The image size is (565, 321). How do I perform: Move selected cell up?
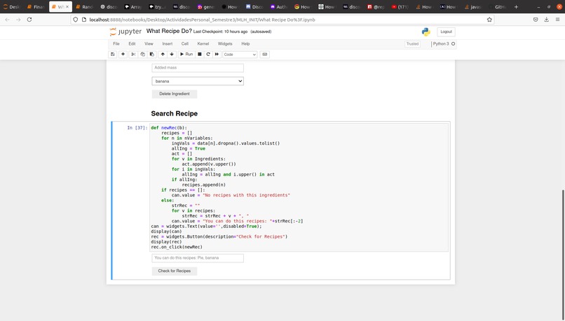(163, 55)
